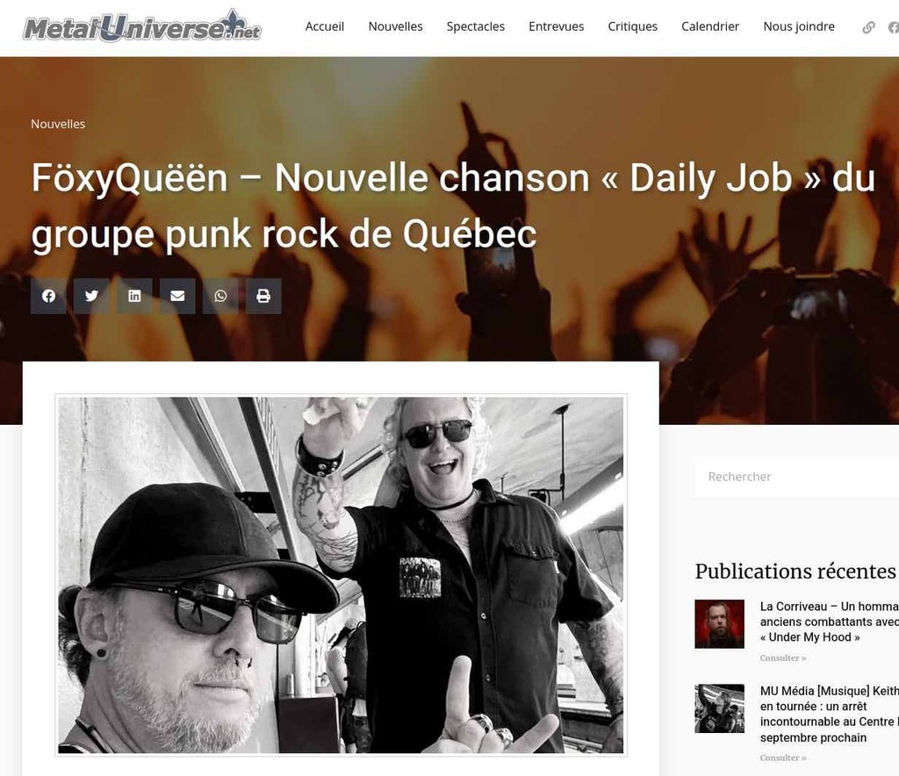
Task: Open Nous joindre contact page
Action: pyautogui.click(x=799, y=26)
